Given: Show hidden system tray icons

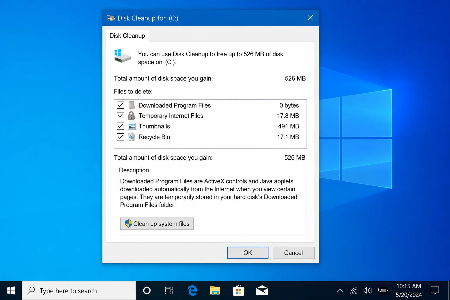Looking at the screenshot, I should coord(340,291).
